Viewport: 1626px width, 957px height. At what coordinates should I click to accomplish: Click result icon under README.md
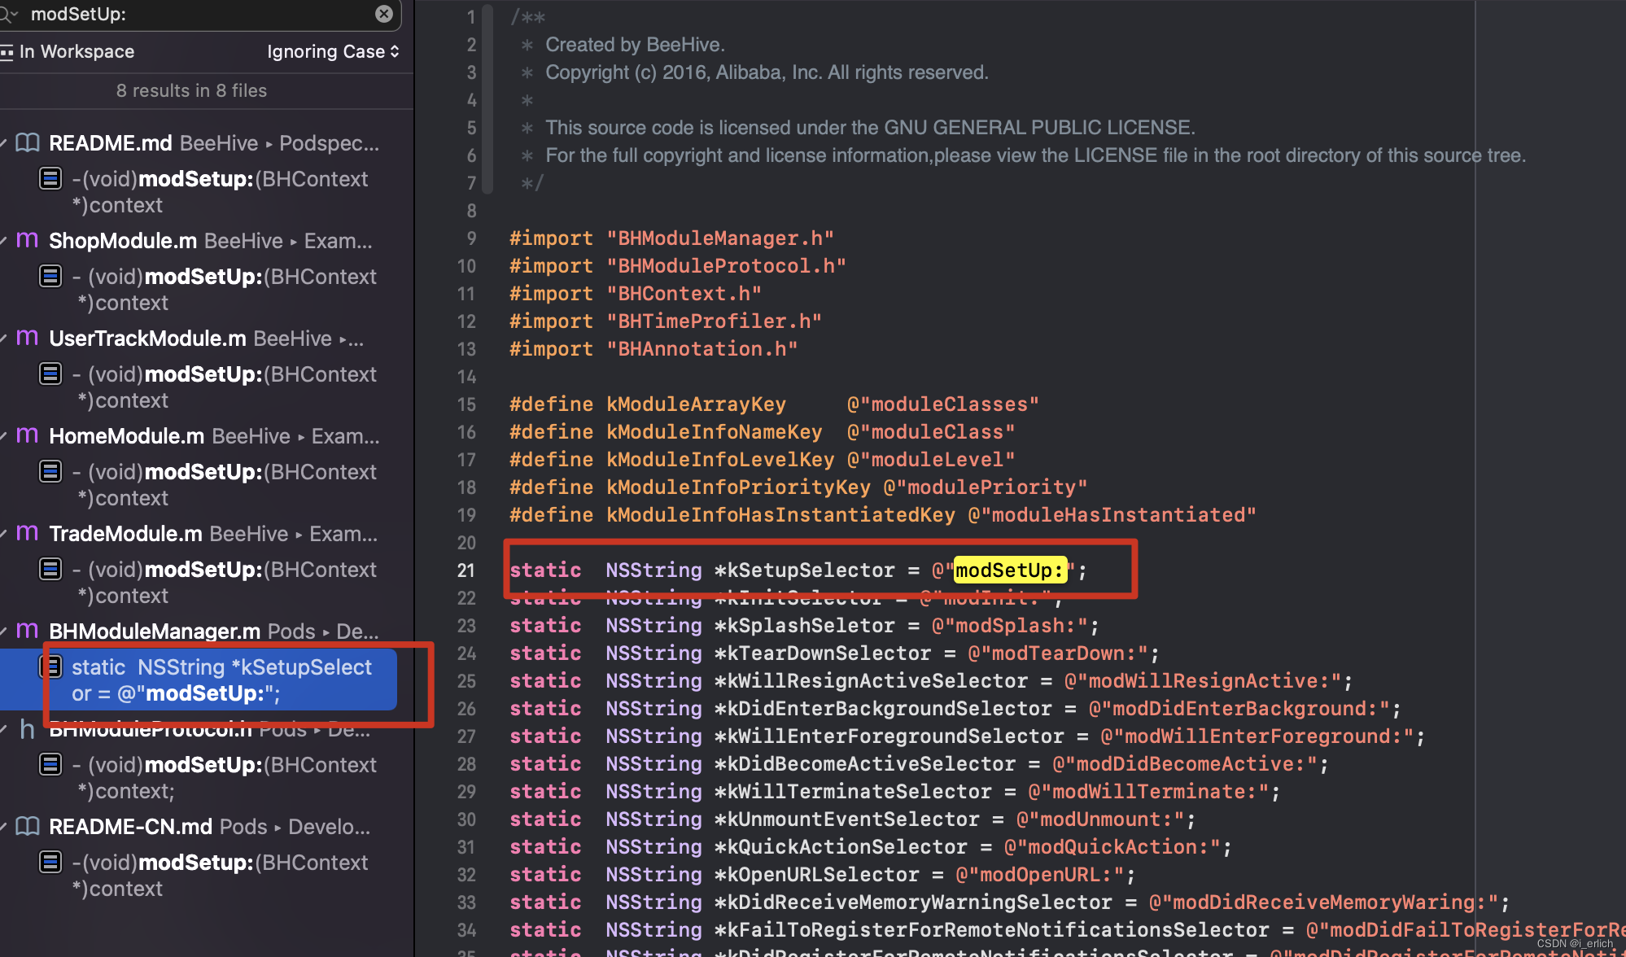tap(50, 178)
